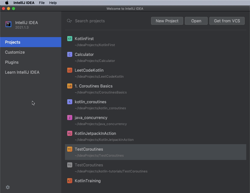Click the gray TC TestCoroutines icon
The height and width of the screenshot is (193, 250).
[70, 165]
